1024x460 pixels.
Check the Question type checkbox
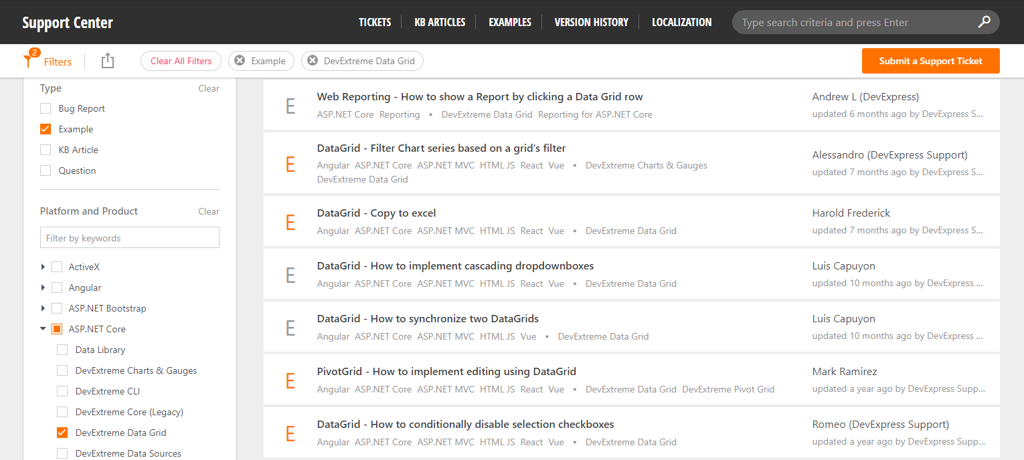(46, 170)
